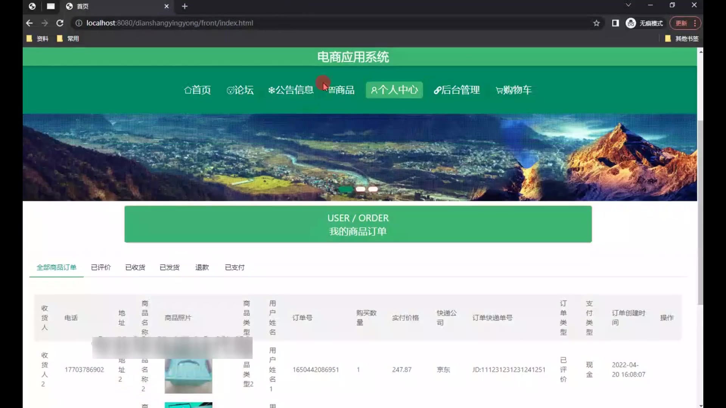
Task: Close the 首页 browser tab
Action: click(166, 6)
